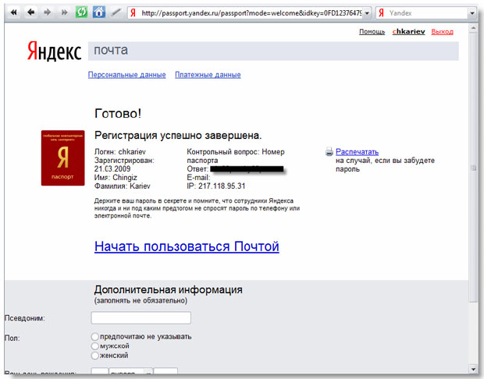This screenshot has height=379, width=484.
Task: Click the Yandex search box
Action: [x=428, y=13]
